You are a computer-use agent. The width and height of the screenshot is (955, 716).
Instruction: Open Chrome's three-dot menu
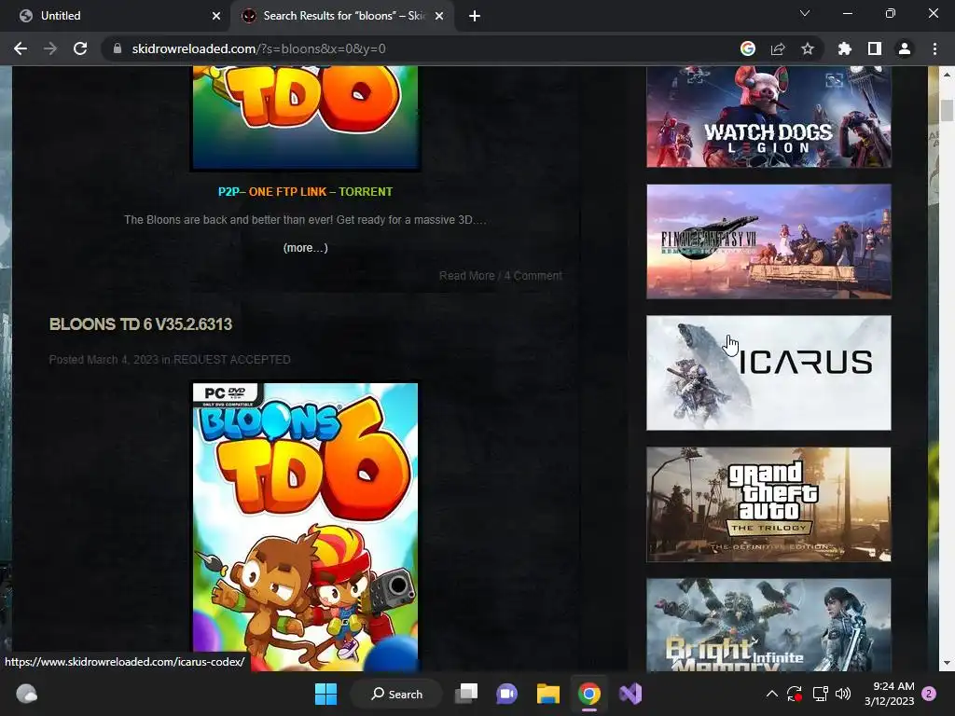pos(934,48)
